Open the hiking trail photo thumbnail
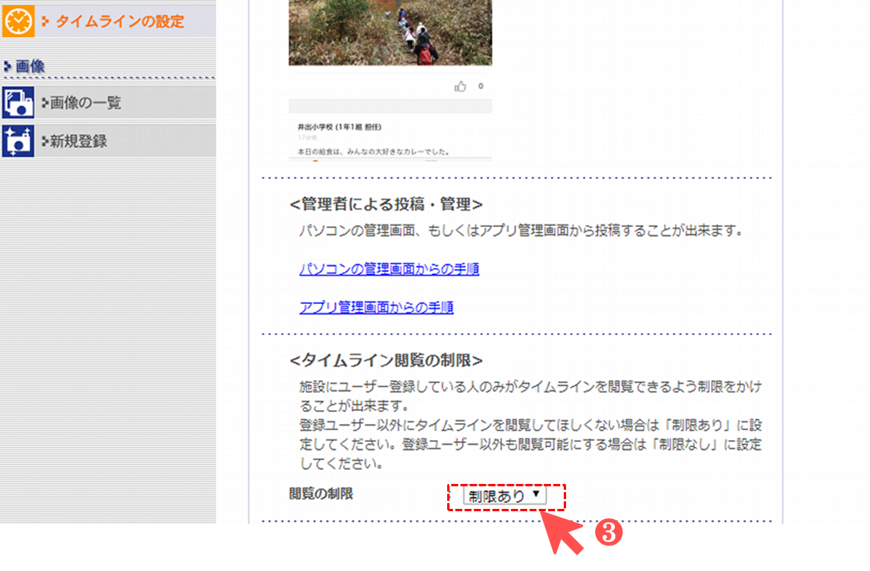This screenshot has height=571, width=870. (390, 32)
